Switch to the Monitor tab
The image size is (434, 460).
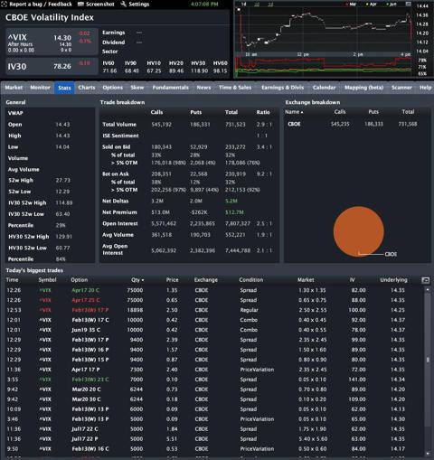(x=40, y=88)
